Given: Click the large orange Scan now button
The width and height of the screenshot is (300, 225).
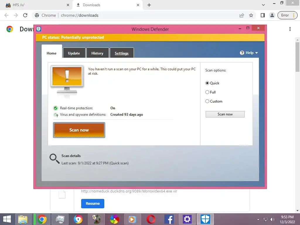Looking at the screenshot, I should [79, 130].
